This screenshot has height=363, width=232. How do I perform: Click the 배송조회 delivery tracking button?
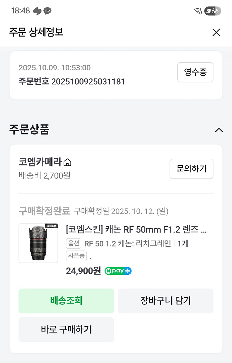click(66, 301)
